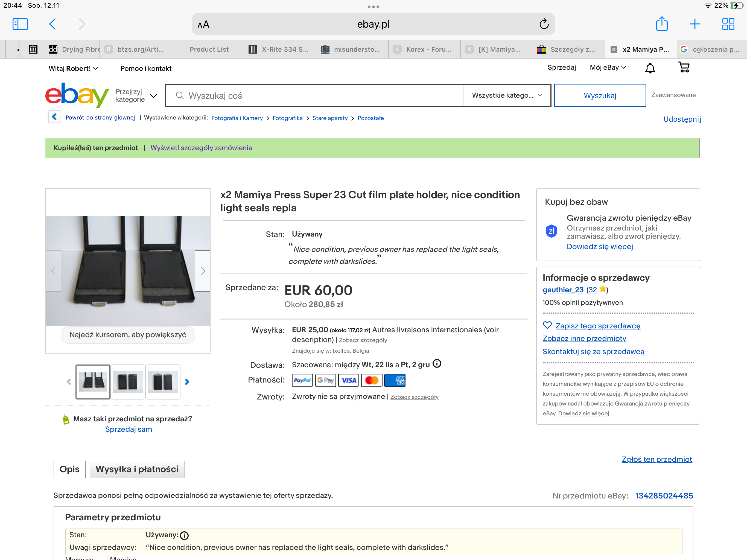Open new tab with plus icon
747x560 pixels.
pyautogui.click(x=695, y=24)
